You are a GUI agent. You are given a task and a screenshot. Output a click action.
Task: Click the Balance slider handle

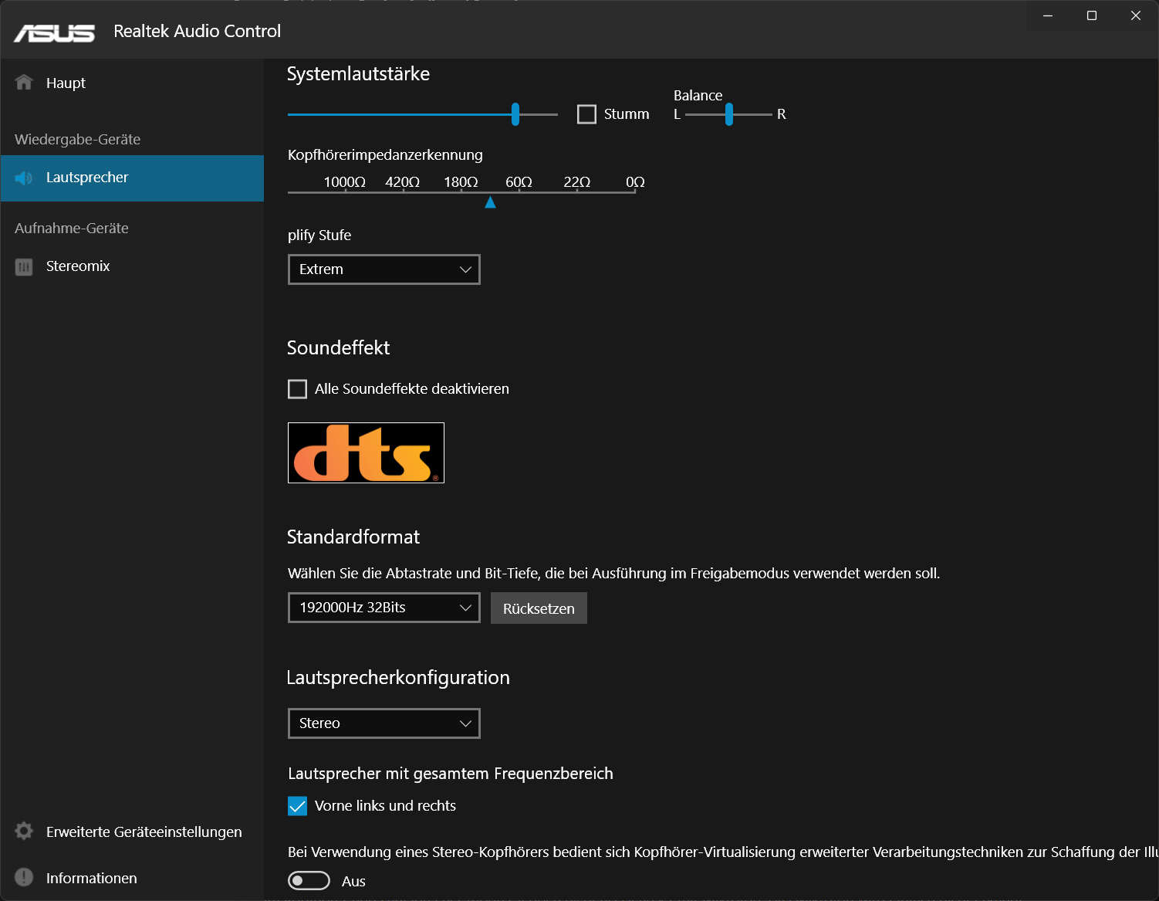(729, 114)
